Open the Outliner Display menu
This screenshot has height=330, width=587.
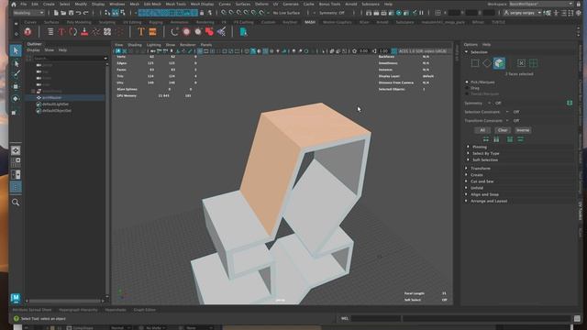pos(33,50)
